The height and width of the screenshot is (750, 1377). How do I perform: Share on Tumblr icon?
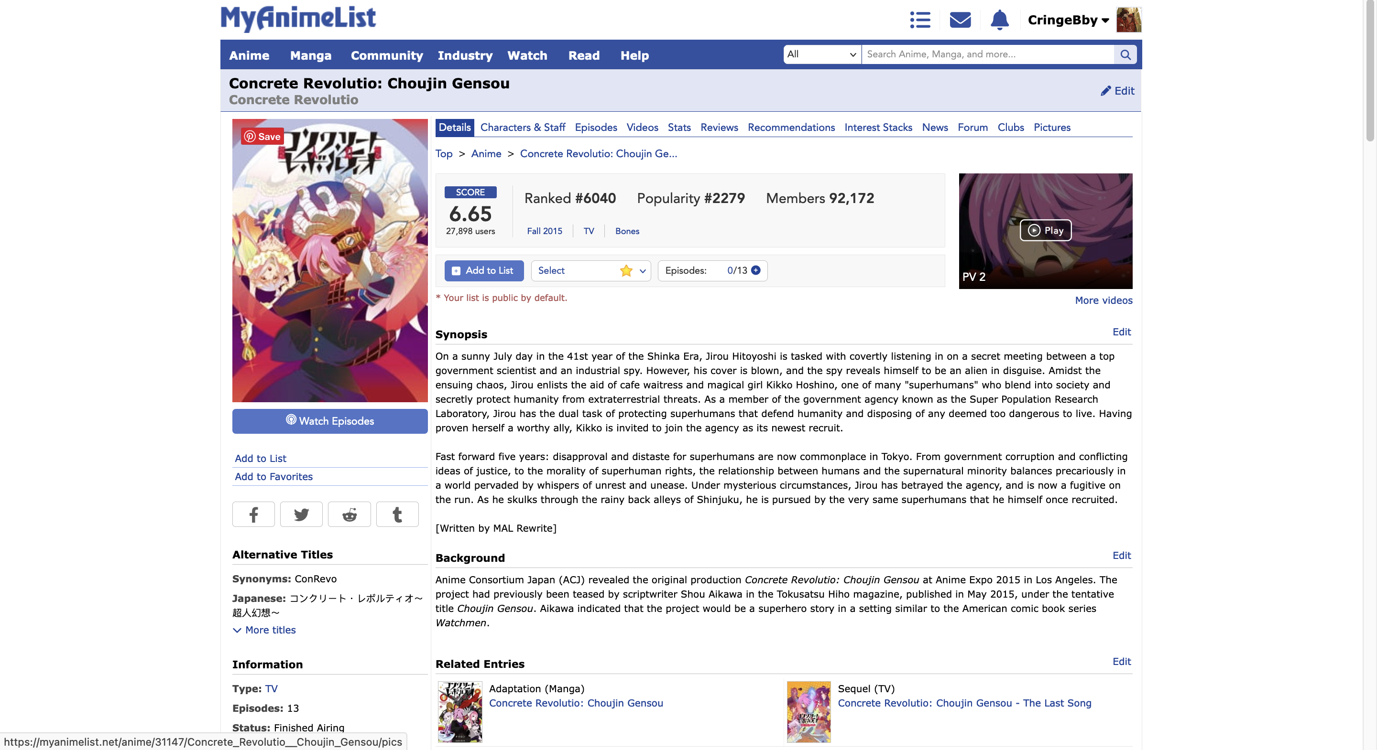397,514
